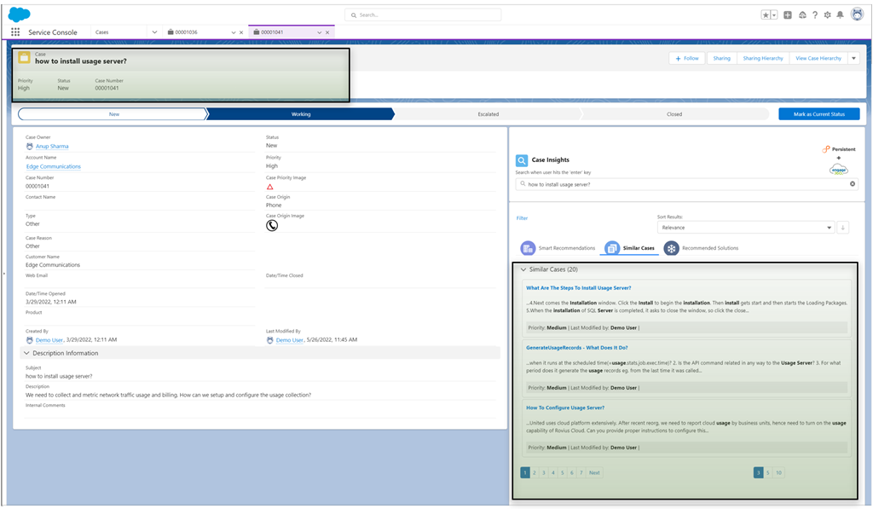Click the Follow button

coord(687,59)
